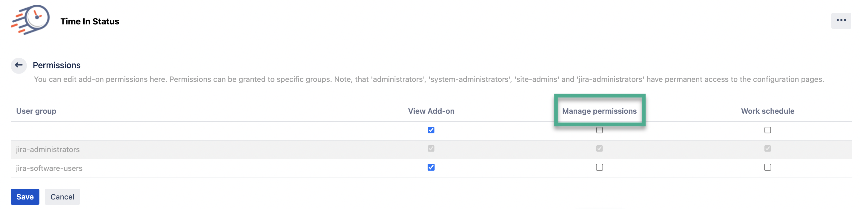The height and width of the screenshot is (209, 860).
Task: Check Work schedule in the unnamed group row
Action: click(767, 130)
